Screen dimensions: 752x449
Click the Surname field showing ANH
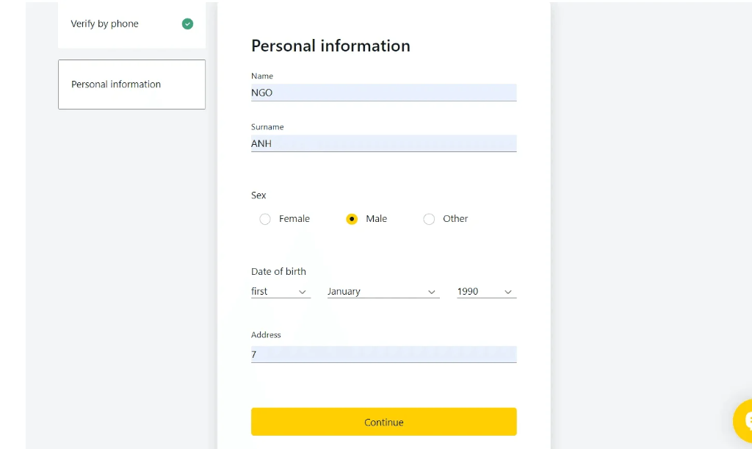pyautogui.click(x=383, y=143)
